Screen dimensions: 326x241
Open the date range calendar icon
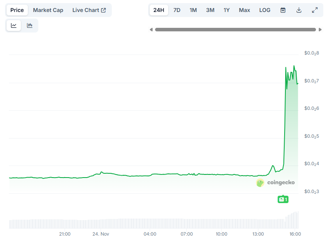(283, 10)
